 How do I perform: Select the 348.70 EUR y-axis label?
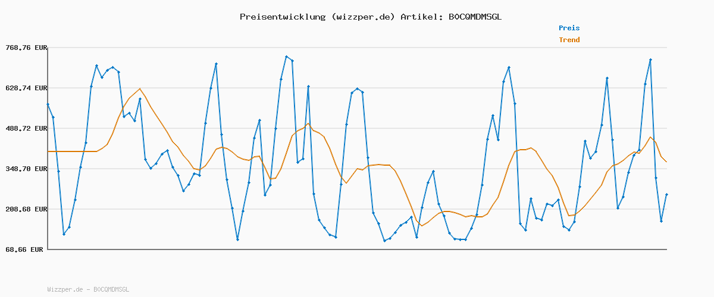[x=26, y=169]
